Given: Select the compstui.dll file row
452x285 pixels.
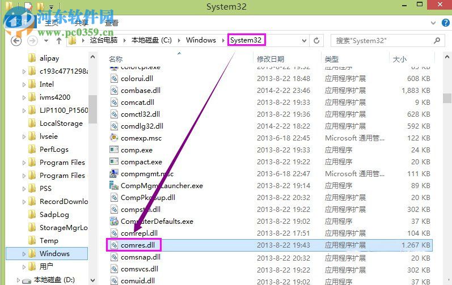Looking at the screenshot, I should pos(270,209).
